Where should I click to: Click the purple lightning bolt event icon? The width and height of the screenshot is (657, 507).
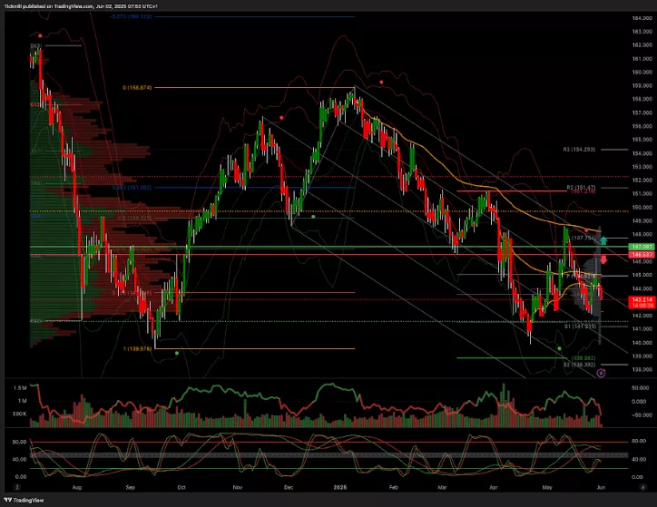(x=601, y=372)
